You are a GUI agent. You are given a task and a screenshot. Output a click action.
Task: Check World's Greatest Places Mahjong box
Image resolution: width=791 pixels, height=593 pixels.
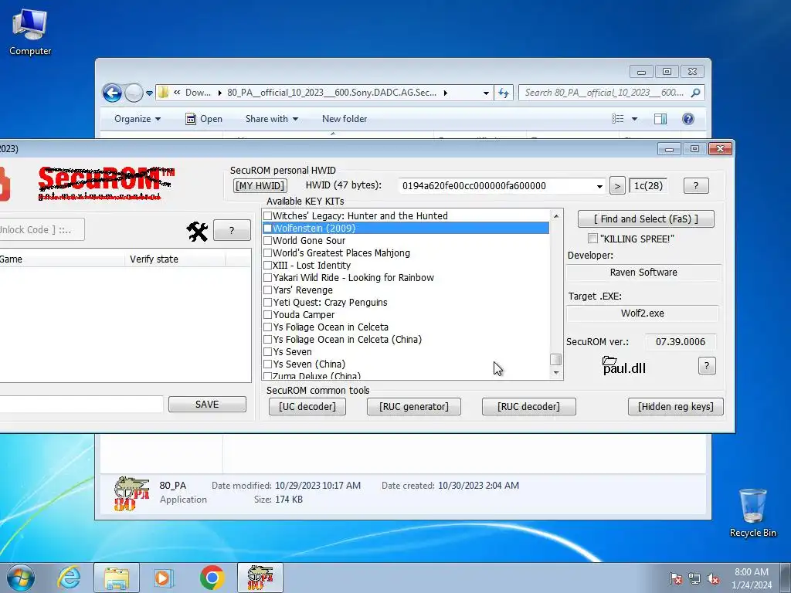tap(268, 253)
